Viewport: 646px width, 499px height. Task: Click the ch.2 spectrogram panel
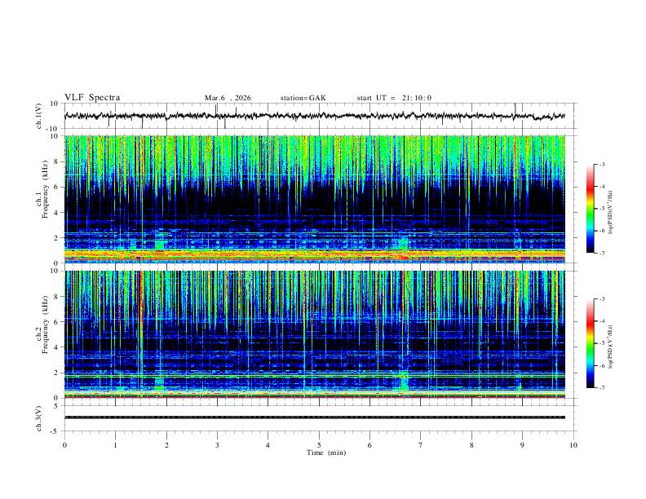tap(315, 334)
